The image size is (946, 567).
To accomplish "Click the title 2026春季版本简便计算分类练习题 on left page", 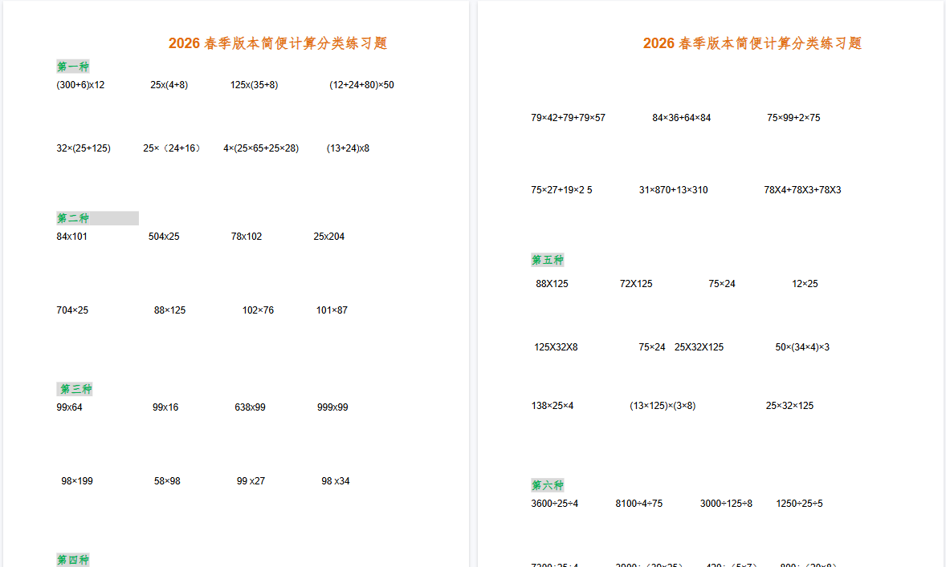I will point(278,43).
